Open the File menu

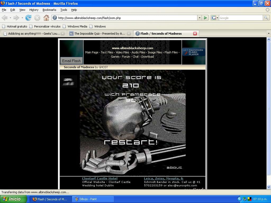pos(4,10)
